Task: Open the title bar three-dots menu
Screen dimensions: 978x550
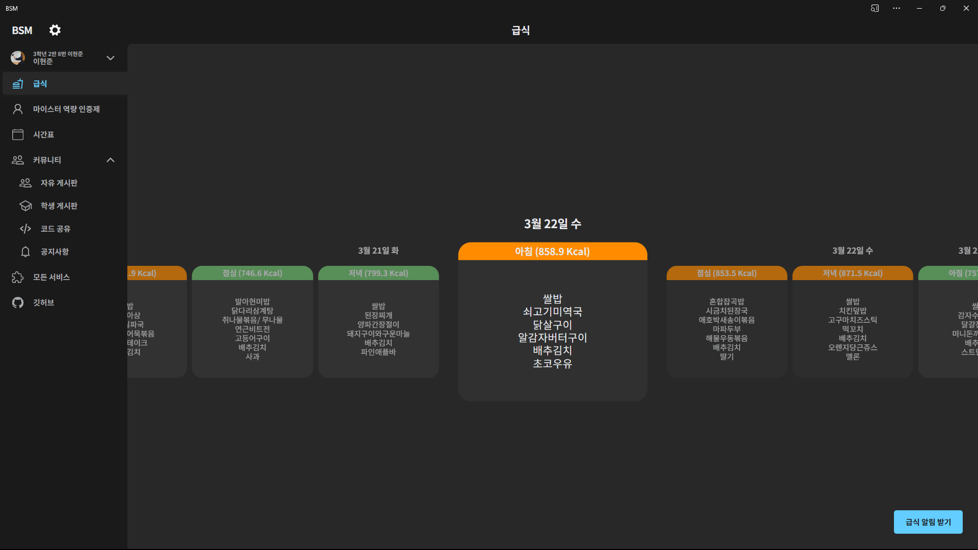Action: (896, 8)
